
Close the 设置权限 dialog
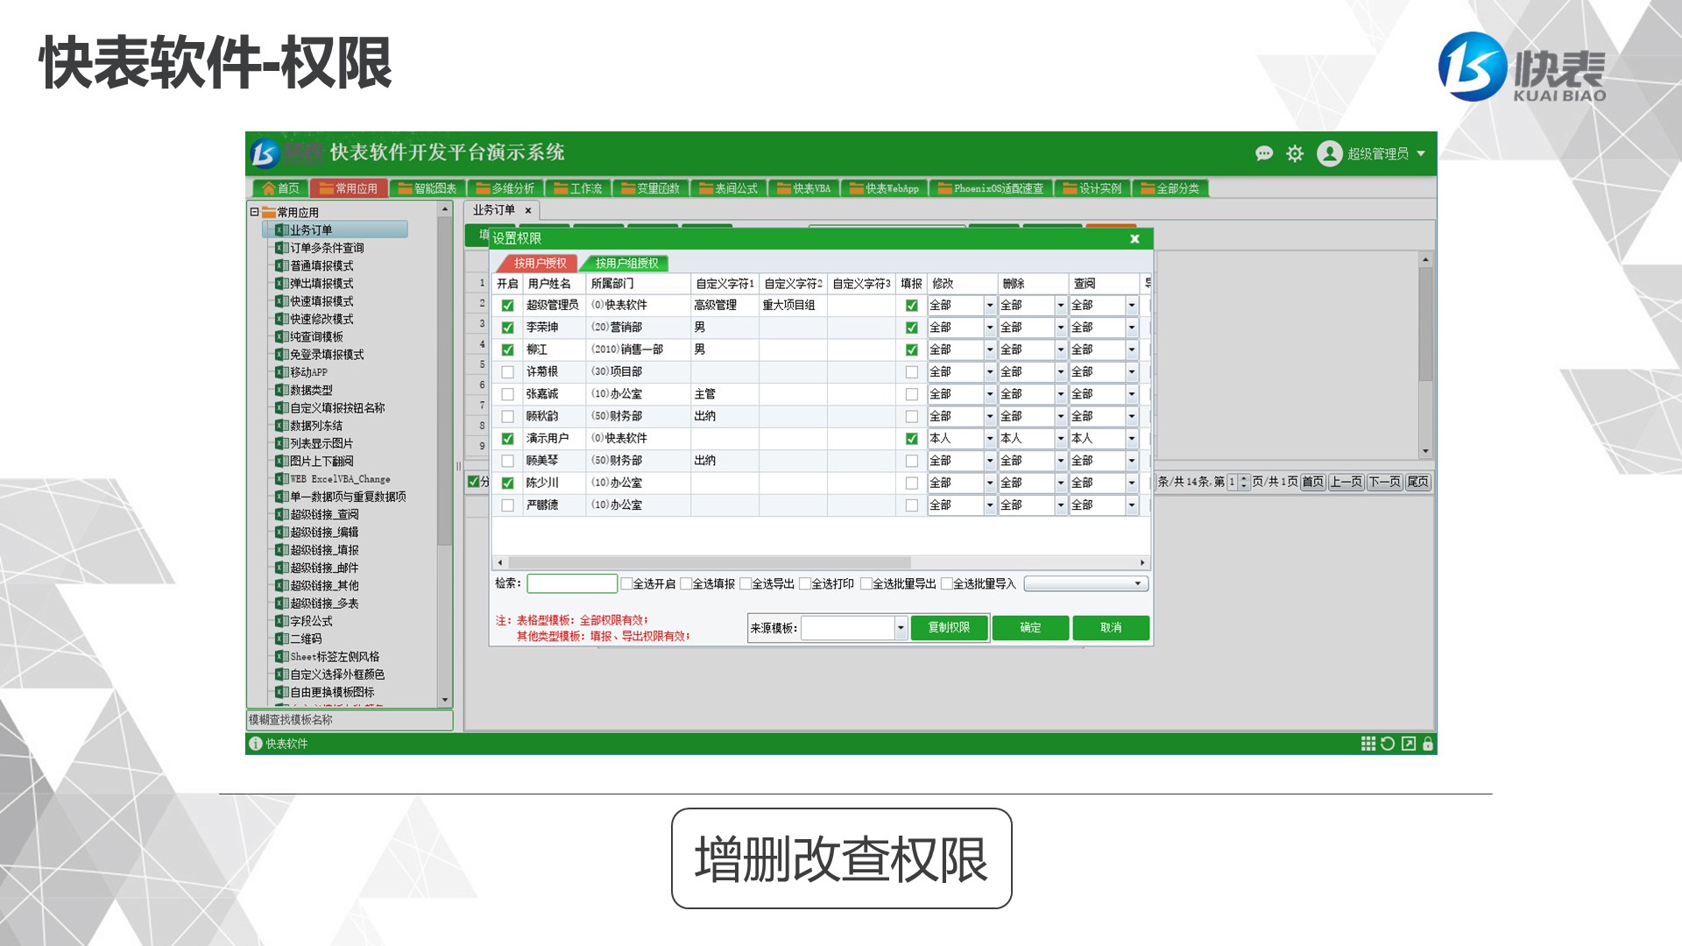coord(1134,238)
